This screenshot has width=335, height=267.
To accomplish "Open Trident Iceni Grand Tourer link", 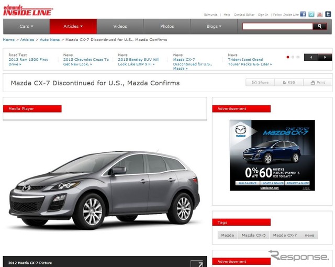I will 250,62.
